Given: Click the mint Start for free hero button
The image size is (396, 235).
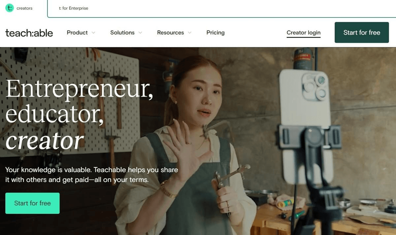Looking at the screenshot, I should click(x=32, y=203).
